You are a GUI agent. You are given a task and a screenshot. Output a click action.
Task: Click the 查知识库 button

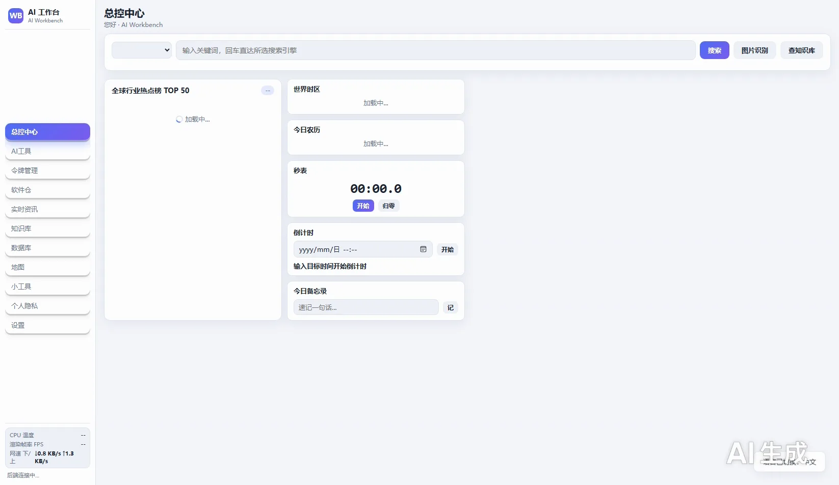tap(802, 50)
